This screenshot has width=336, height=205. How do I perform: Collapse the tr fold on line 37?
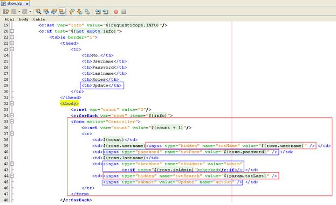pyautogui.click(x=12, y=133)
